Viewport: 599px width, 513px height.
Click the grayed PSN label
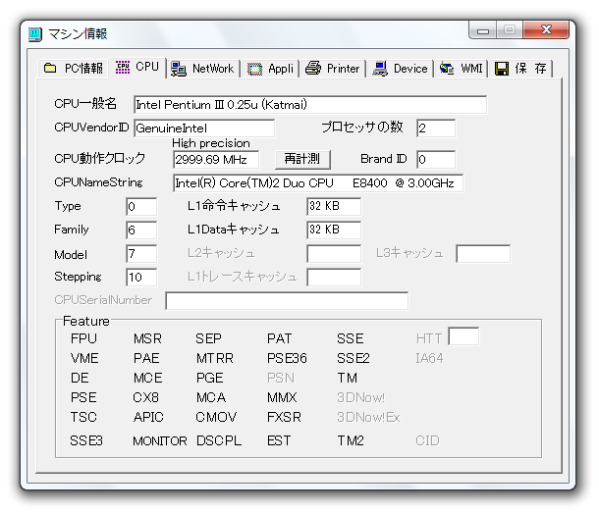tap(281, 378)
